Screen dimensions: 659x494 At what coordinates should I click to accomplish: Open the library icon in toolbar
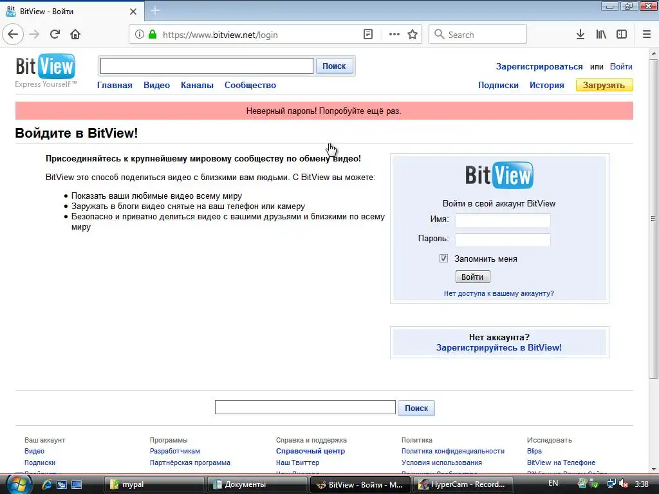coord(601,35)
